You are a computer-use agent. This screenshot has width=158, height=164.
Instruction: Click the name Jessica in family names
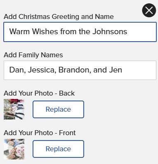tap(42, 70)
